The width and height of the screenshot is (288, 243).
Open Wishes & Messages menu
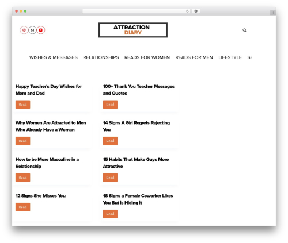54,57
